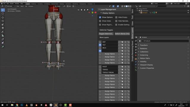This screenshot has height=107, width=190.
Task: Click the TORSO layer name field
Action: click(x=110, y=70)
